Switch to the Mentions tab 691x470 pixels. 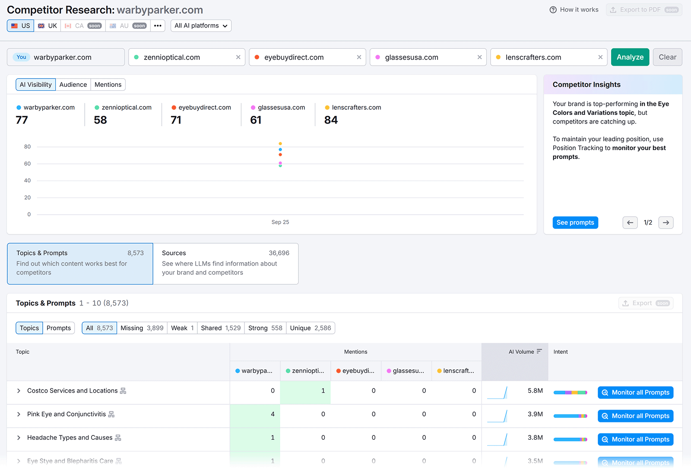click(x=108, y=84)
